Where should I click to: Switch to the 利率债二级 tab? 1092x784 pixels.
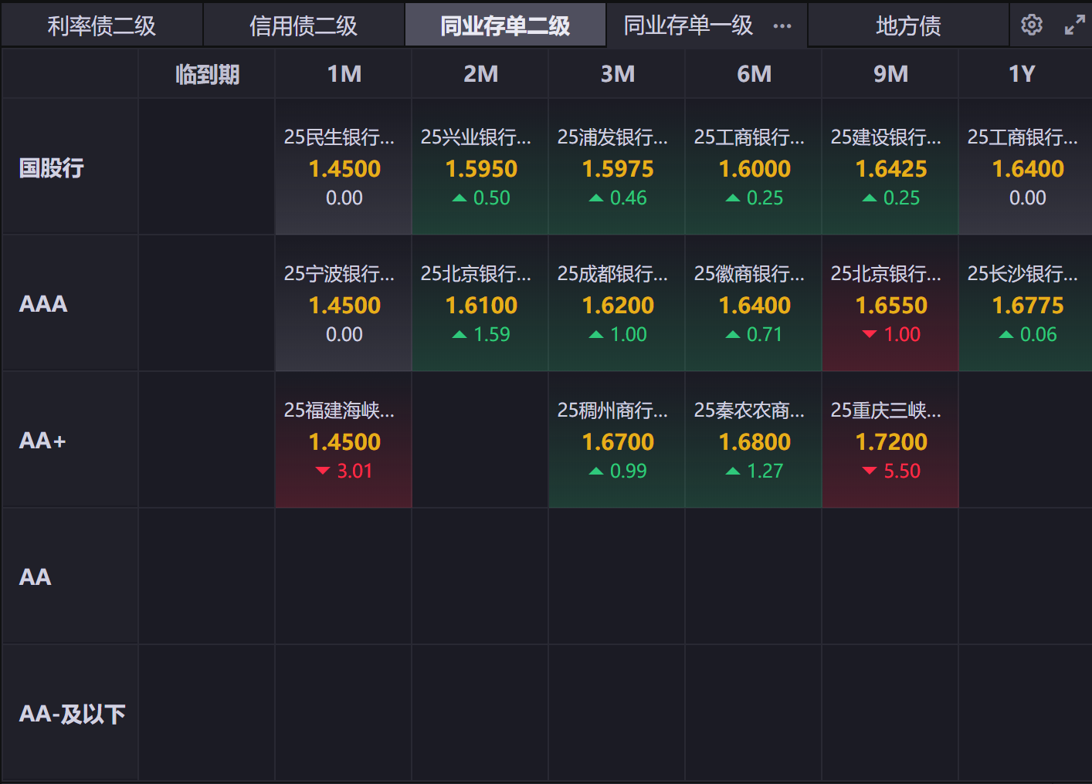click(102, 26)
